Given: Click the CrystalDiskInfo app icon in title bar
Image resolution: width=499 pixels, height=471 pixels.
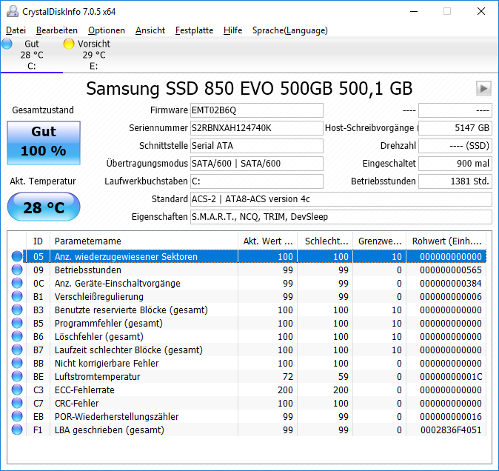Looking at the screenshot, I should pyautogui.click(x=13, y=11).
